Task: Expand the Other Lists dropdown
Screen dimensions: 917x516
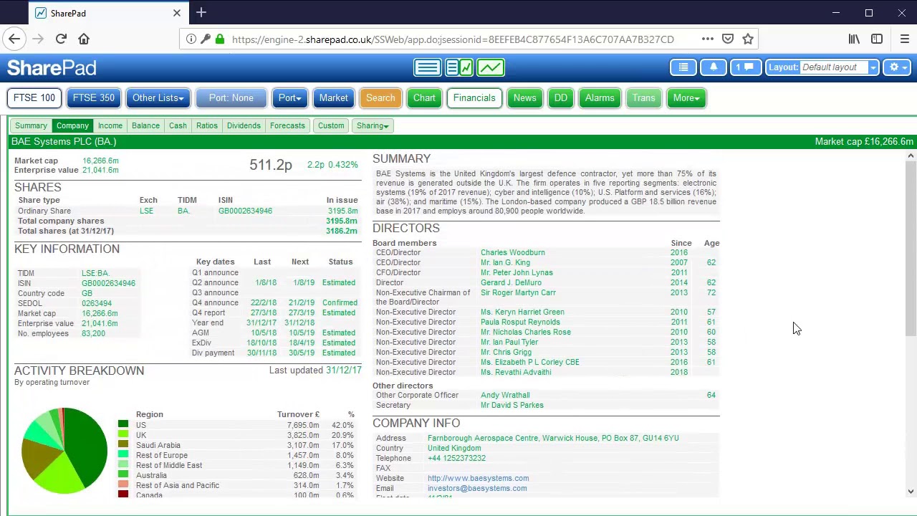Action: 158,98
